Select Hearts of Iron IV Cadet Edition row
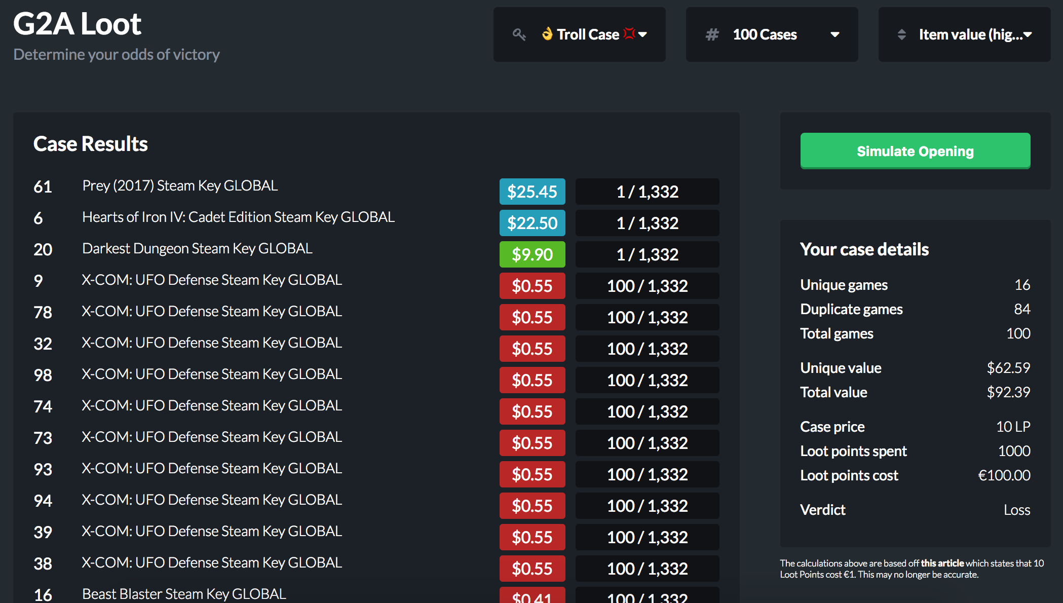The width and height of the screenshot is (1063, 603). pos(376,222)
